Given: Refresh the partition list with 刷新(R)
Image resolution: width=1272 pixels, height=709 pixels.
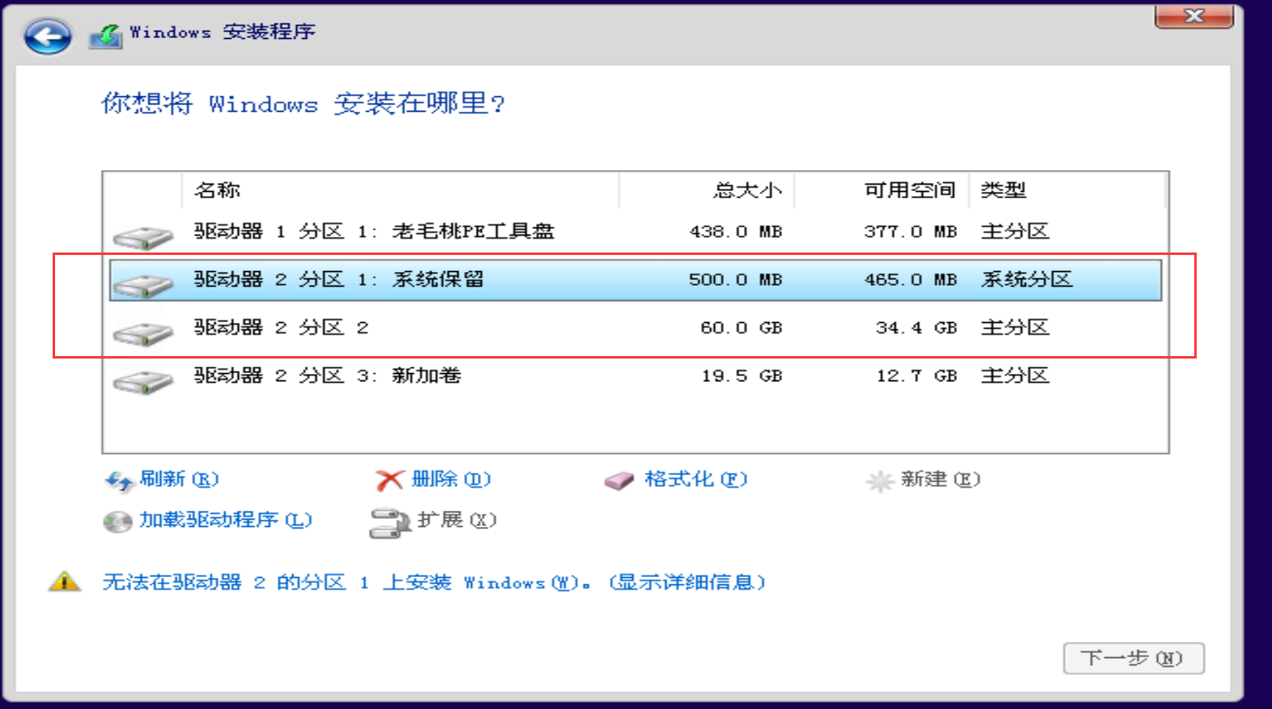Looking at the screenshot, I should click(179, 479).
